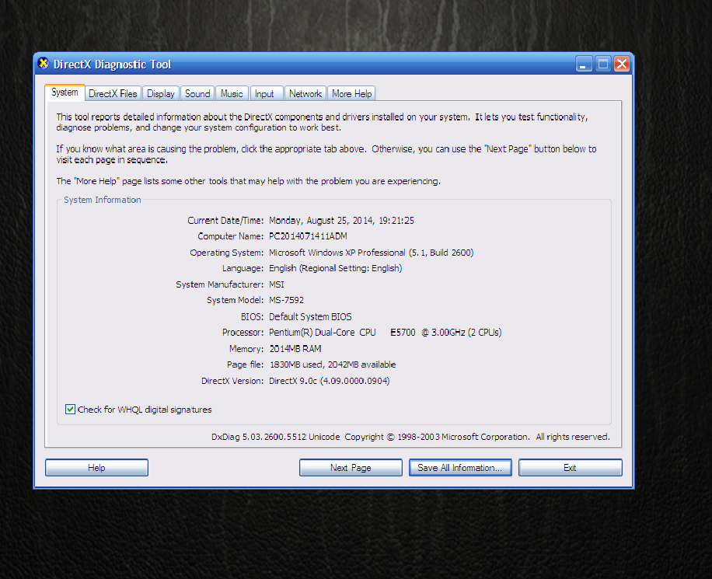
Task: View the Network tab
Action: tap(305, 94)
